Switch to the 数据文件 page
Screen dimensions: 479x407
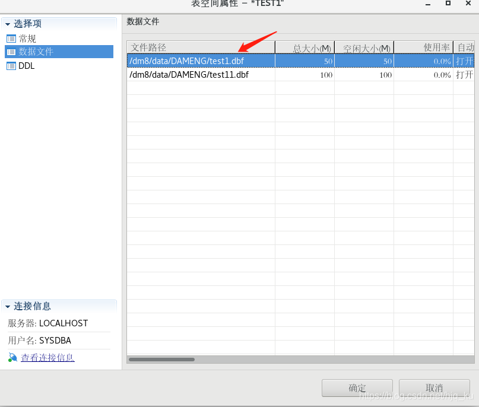click(x=36, y=52)
